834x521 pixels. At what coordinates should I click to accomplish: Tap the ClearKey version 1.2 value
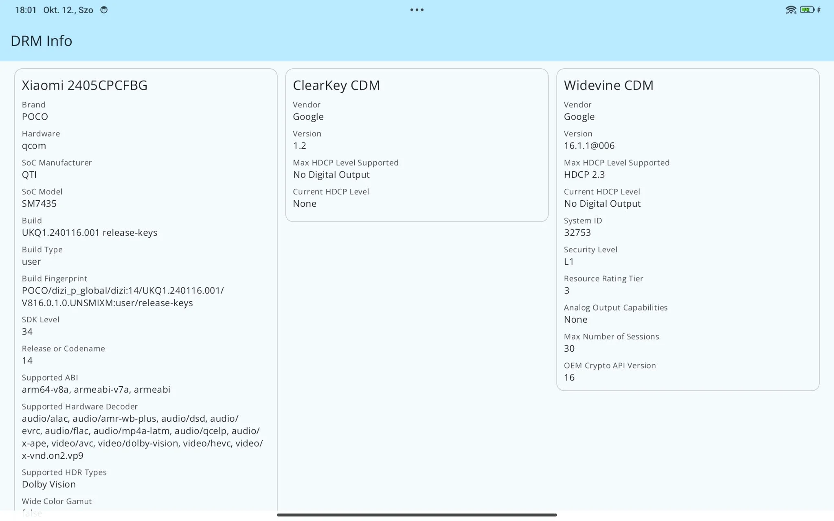[x=299, y=146]
